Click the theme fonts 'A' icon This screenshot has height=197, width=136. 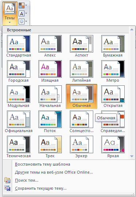[22, 13]
